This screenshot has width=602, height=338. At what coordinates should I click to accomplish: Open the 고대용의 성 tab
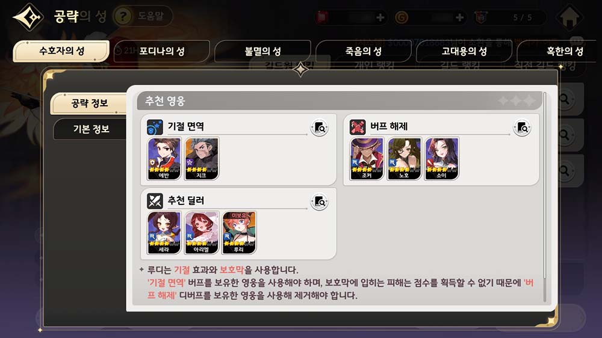click(x=464, y=51)
